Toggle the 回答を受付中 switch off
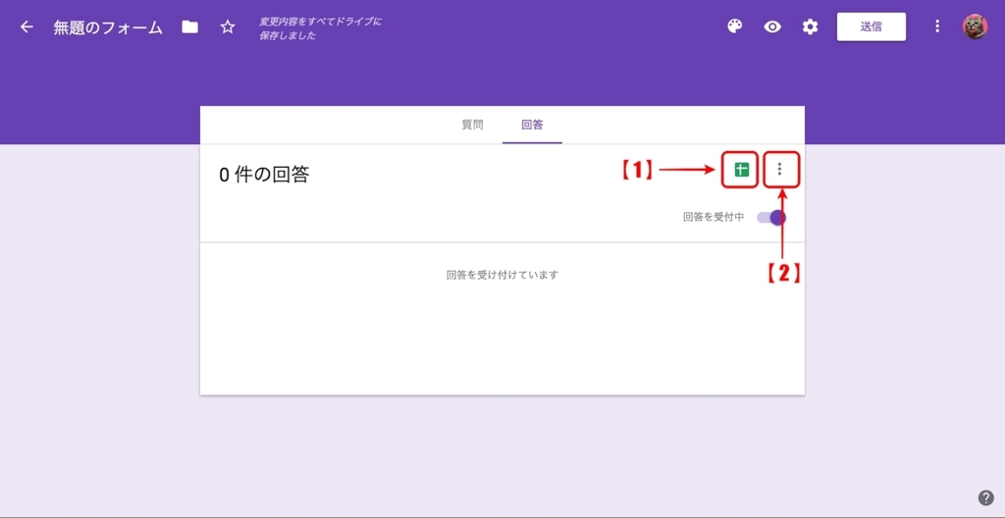Viewport: 1005px width, 518px height. coord(771,218)
